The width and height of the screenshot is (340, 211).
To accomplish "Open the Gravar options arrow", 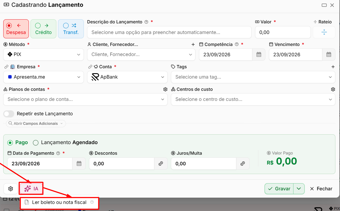I will coord(299,189).
